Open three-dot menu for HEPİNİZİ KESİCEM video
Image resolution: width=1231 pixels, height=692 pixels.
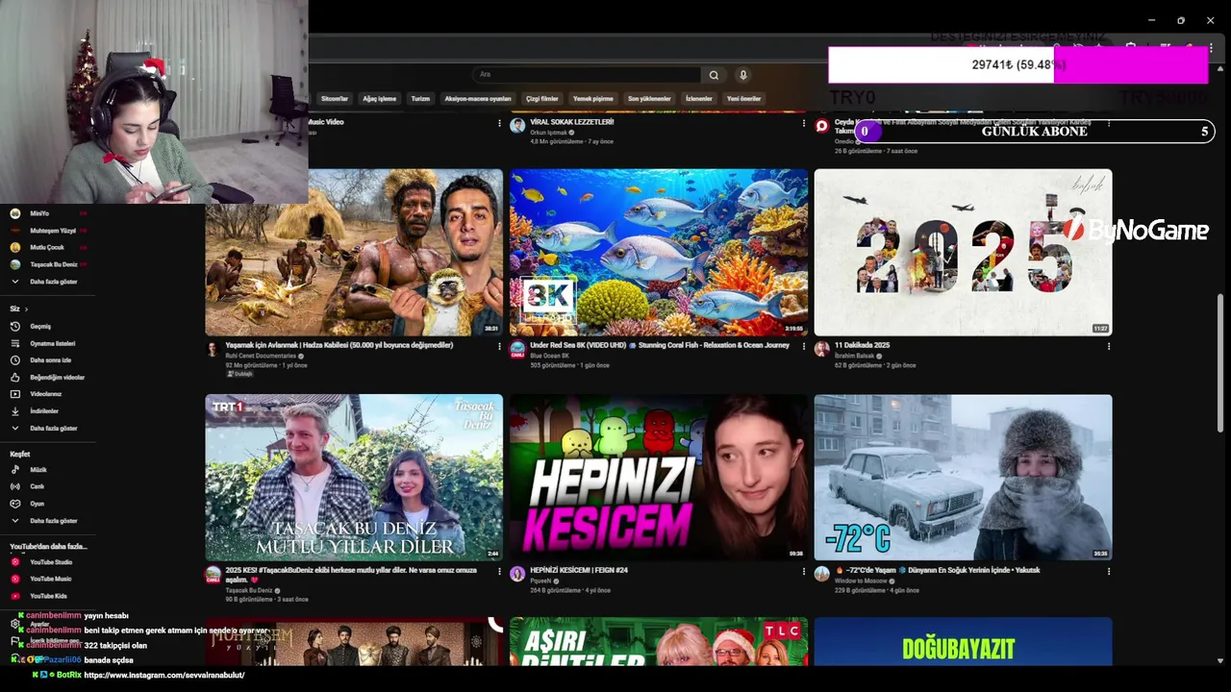[804, 571]
